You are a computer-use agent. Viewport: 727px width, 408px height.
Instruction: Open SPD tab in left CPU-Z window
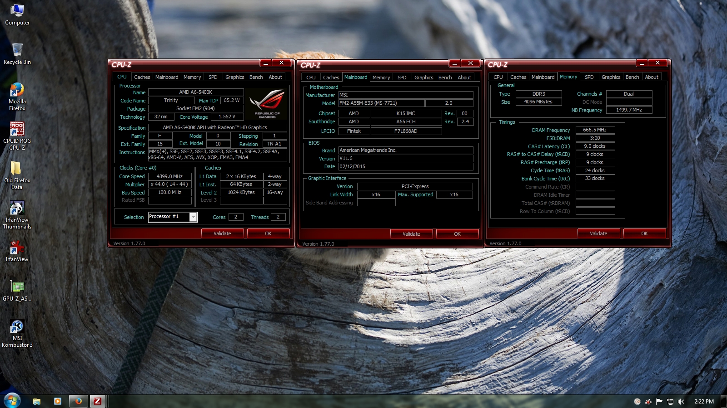(x=213, y=77)
